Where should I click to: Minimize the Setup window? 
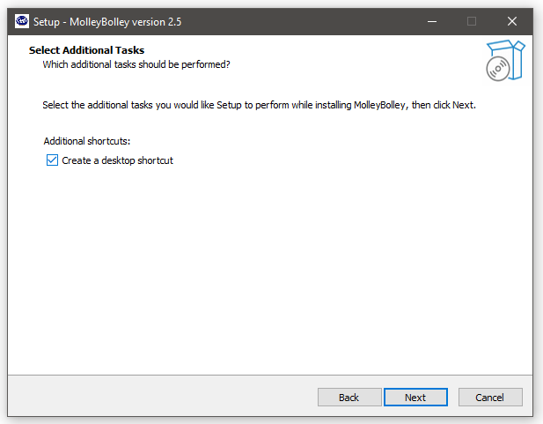tap(432, 21)
